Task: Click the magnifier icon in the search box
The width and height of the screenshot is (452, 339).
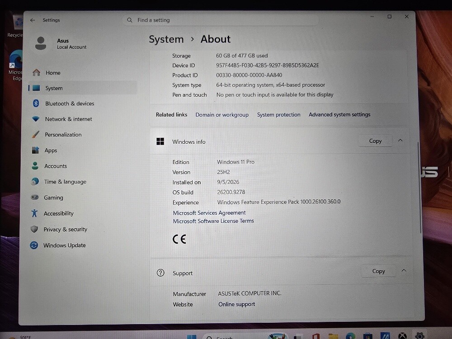Action: click(x=130, y=20)
